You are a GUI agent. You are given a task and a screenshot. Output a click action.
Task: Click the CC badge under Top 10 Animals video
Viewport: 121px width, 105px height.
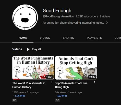(x=57, y=100)
